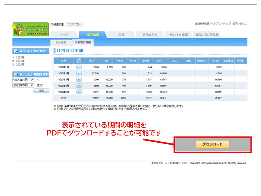Viewport: 261px width, 196px height.
Task: Open the トップ tab
Action: tap(64, 35)
